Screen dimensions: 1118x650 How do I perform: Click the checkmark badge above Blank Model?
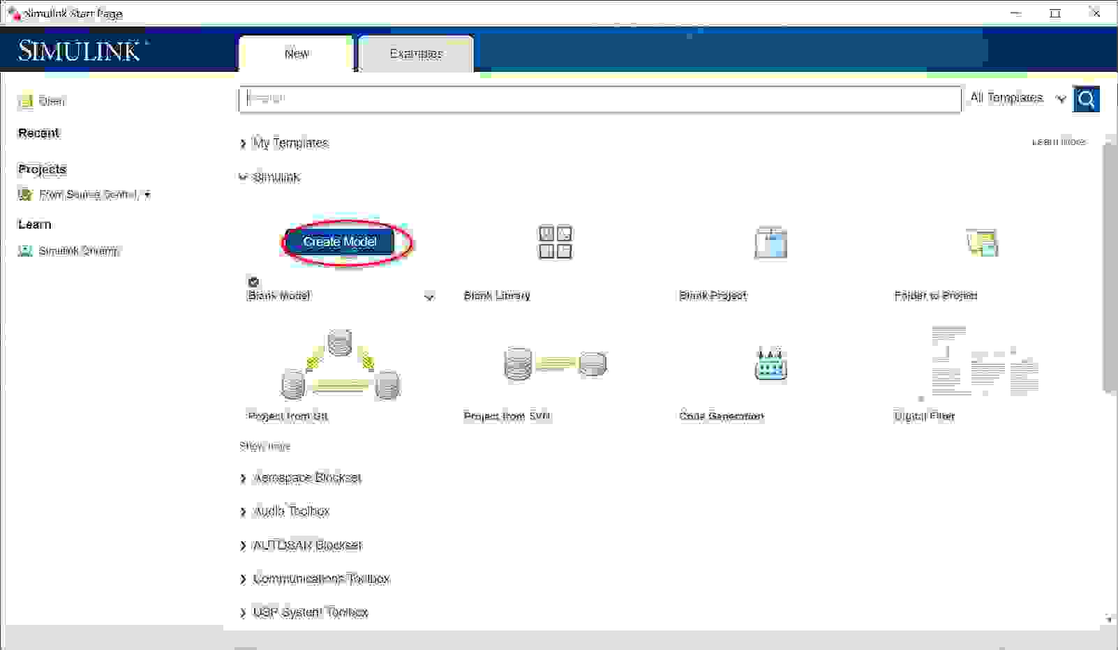pyautogui.click(x=253, y=282)
